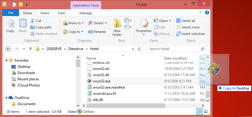Click Select none

[x=188, y=27]
